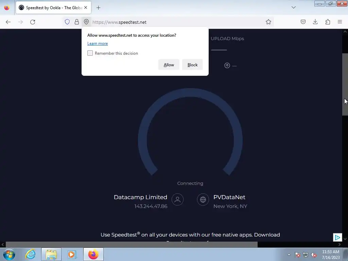
Task: Click the IP address 143.244.47.86
Action: [x=151, y=206]
